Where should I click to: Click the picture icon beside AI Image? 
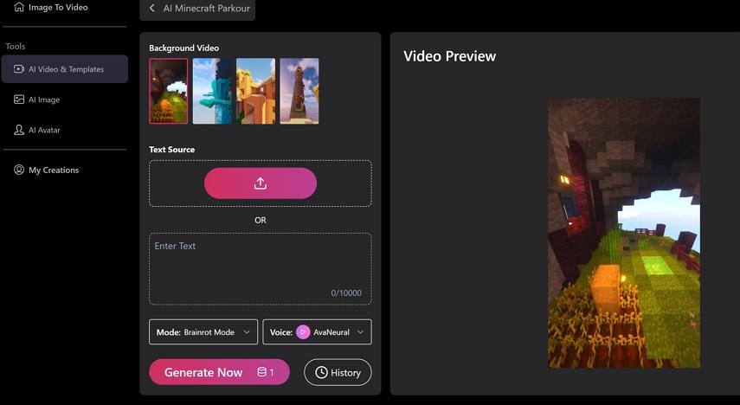coord(19,100)
